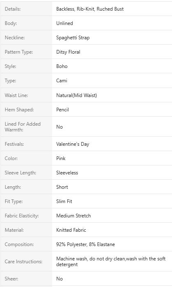Click the 'Lined For Added Warmth:' label
Screen dimensions: 172x287
23,127
